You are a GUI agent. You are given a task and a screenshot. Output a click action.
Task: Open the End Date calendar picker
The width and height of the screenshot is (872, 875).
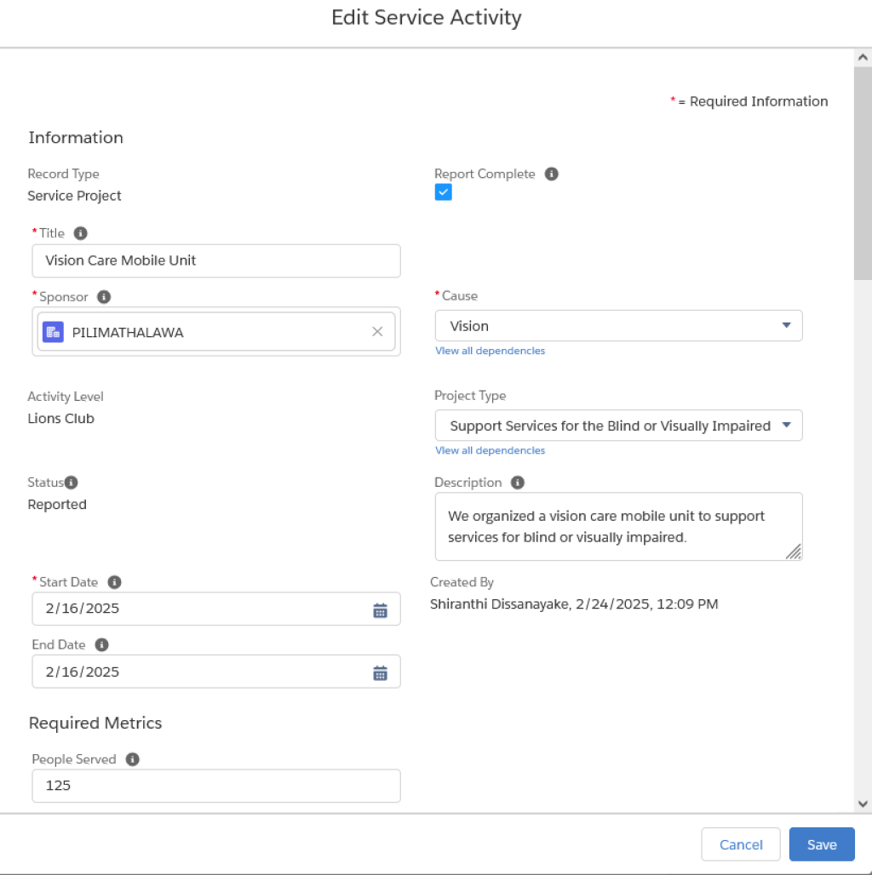pyautogui.click(x=380, y=673)
